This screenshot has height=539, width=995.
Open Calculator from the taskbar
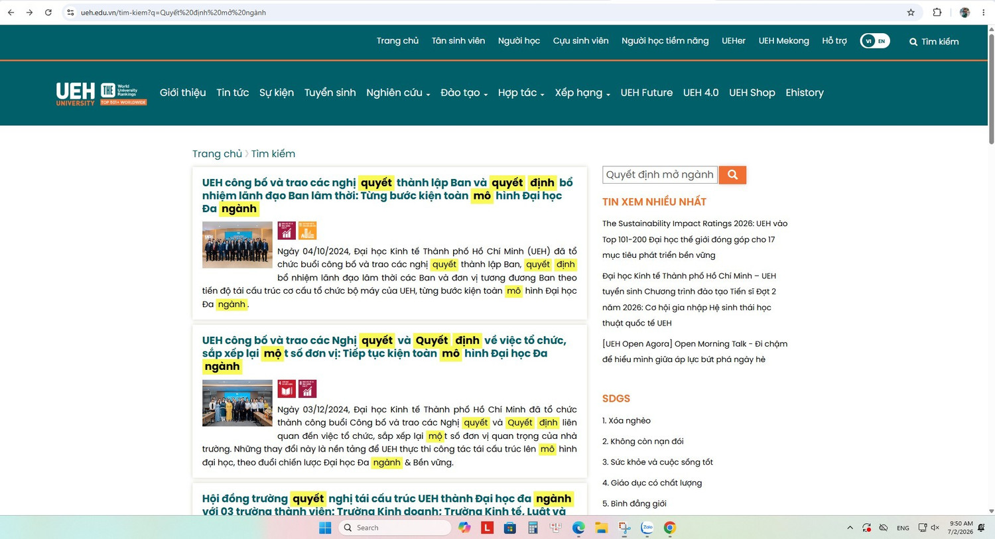533,528
